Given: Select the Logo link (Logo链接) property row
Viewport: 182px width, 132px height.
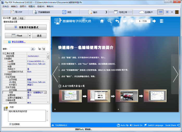Looking at the screenshot, I should click(25, 64).
